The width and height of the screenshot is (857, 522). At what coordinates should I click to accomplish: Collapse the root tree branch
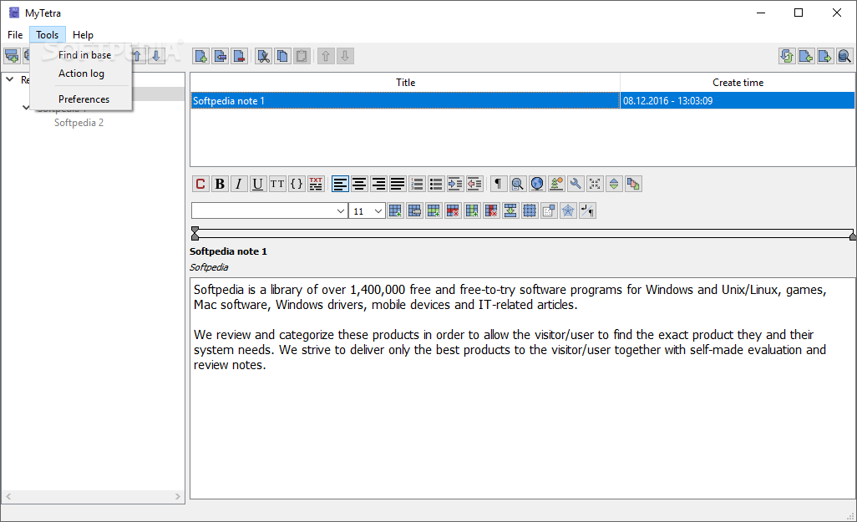point(10,80)
